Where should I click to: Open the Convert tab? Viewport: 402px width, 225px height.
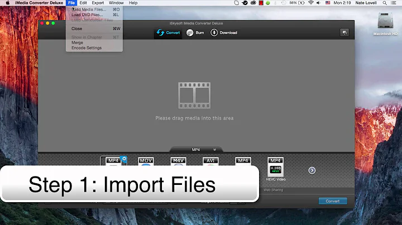[x=168, y=33]
